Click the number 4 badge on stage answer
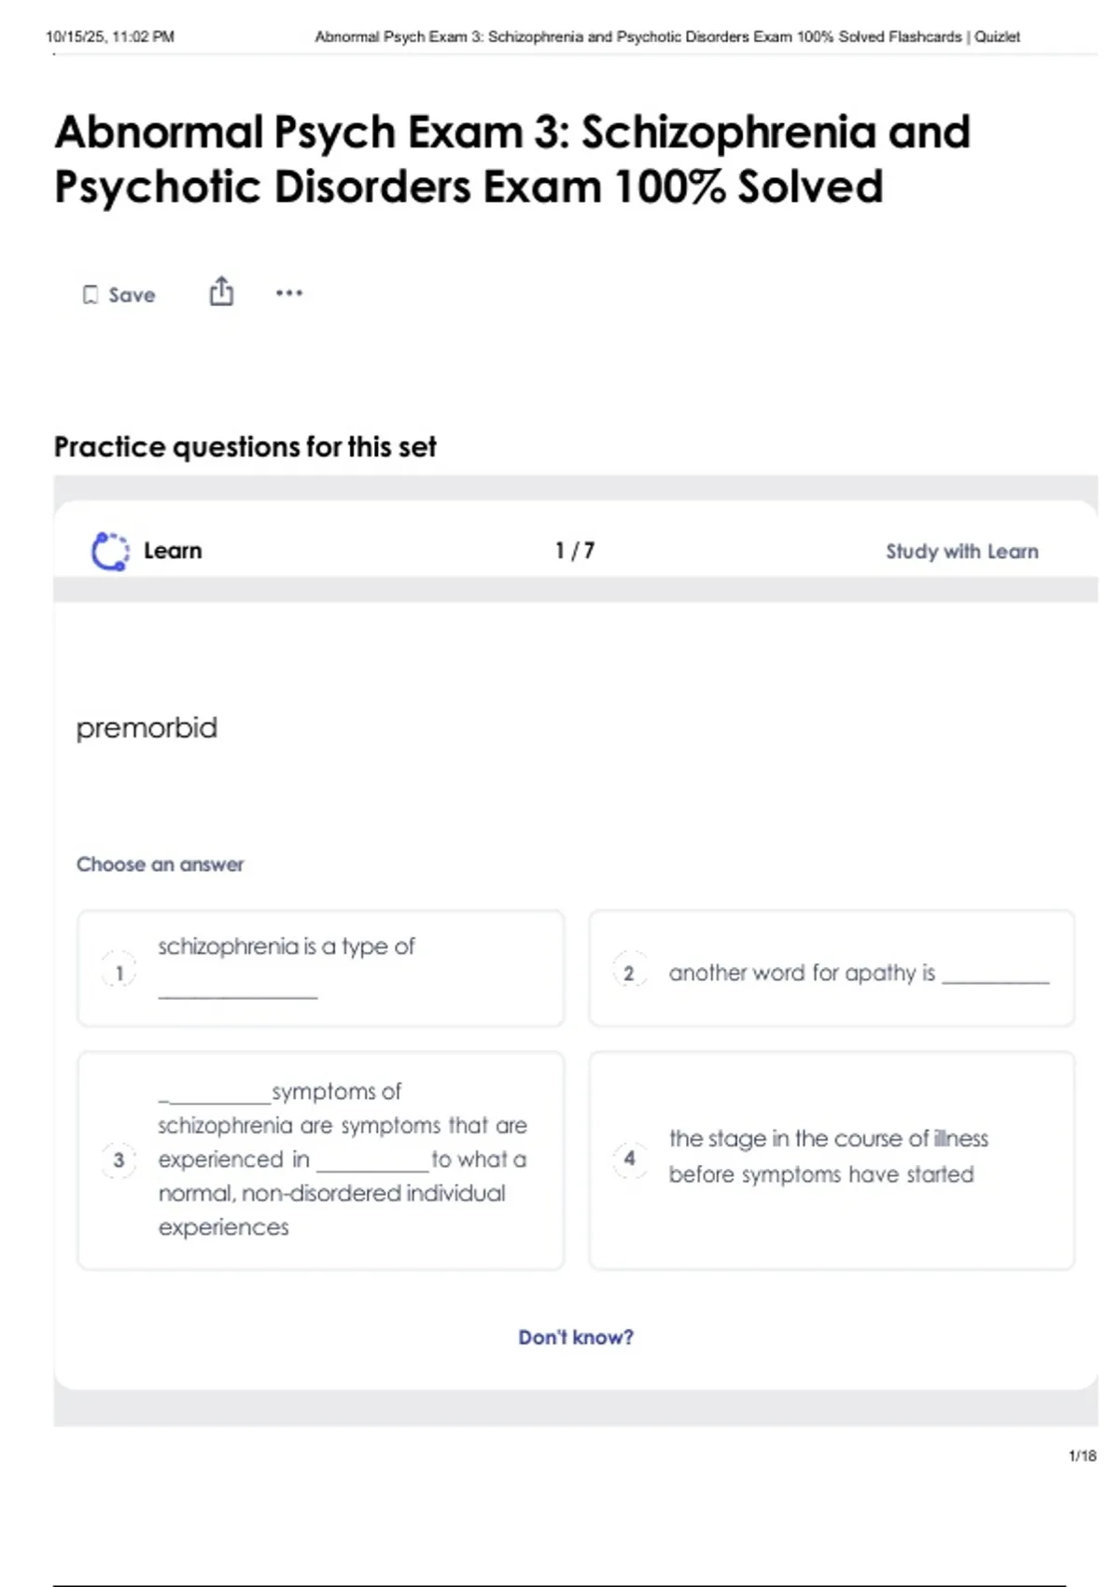 click(x=629, y=1159)
